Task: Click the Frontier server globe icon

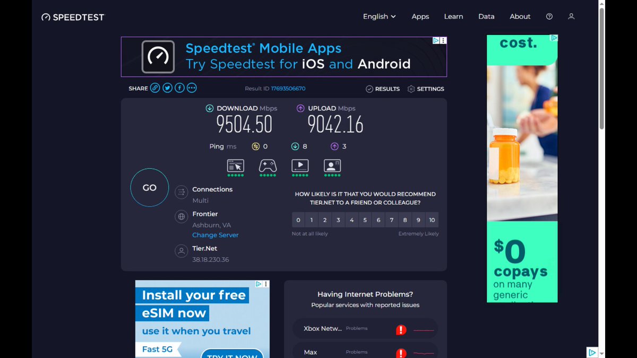Action: [x=182, y=216]
